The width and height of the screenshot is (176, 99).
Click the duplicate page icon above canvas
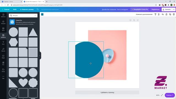click(134, 20)
